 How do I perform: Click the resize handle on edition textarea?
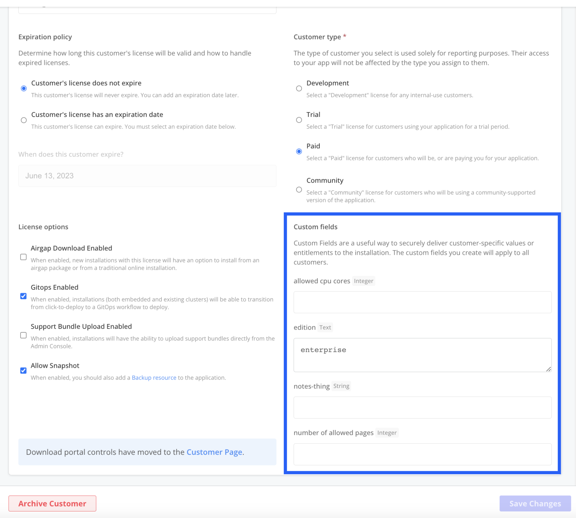click(x=549, y=370)
